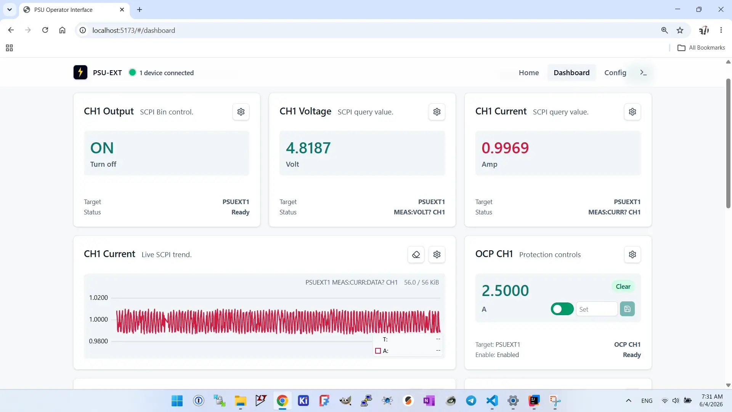Open Config nav tab
The image size is (732, 412).
tap(615, 72)
